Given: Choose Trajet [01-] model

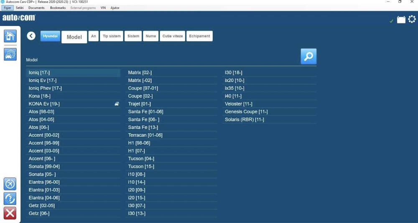Looking at the screenshot, I should point(171,104).
